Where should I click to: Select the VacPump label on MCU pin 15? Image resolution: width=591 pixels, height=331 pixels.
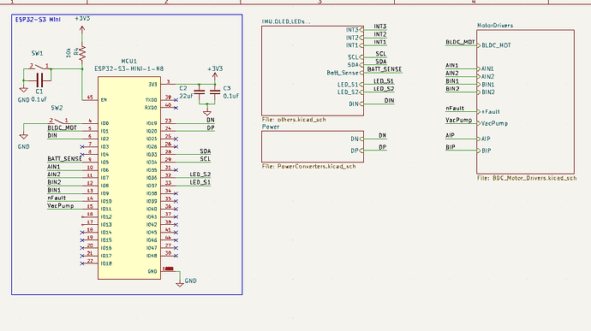60,205
